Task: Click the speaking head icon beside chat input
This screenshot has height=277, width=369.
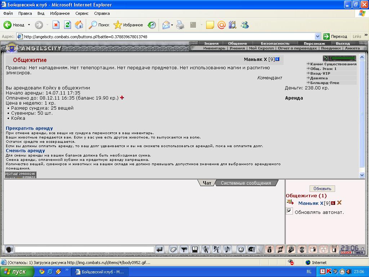Action: (9, 250)
